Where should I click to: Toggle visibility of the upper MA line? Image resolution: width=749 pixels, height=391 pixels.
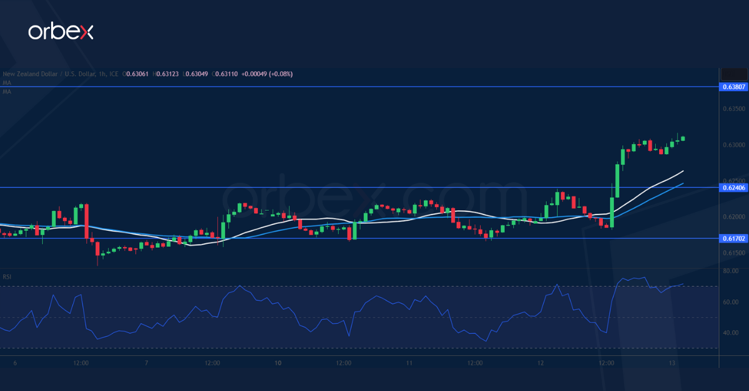(x=6, y=83)
